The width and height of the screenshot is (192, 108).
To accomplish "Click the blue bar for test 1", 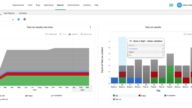I will click(115, 80).
